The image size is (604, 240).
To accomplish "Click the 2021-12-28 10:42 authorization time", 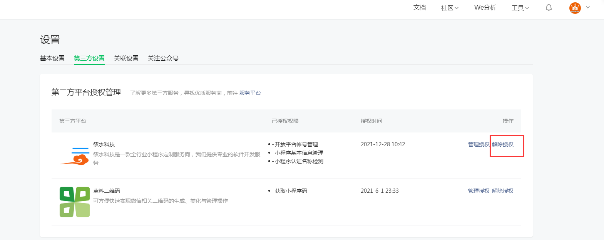I will (383, 144).
